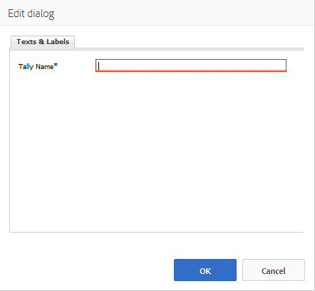
Task: Close the dialog with Cancel
Action: [274, 270]
